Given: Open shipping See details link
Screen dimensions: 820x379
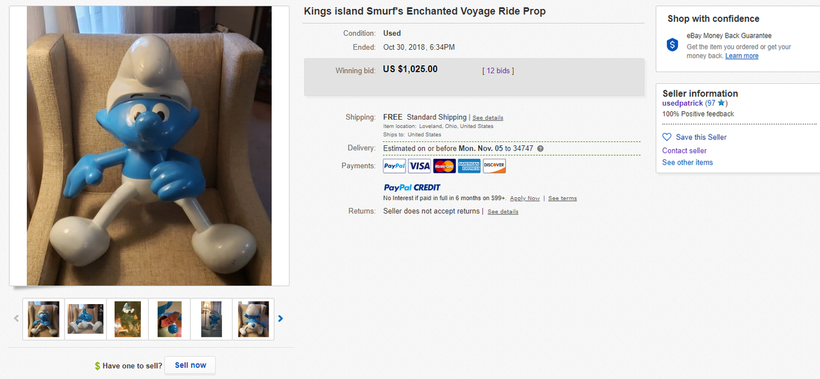Looking at the screenshot, I should click(488, 118).
